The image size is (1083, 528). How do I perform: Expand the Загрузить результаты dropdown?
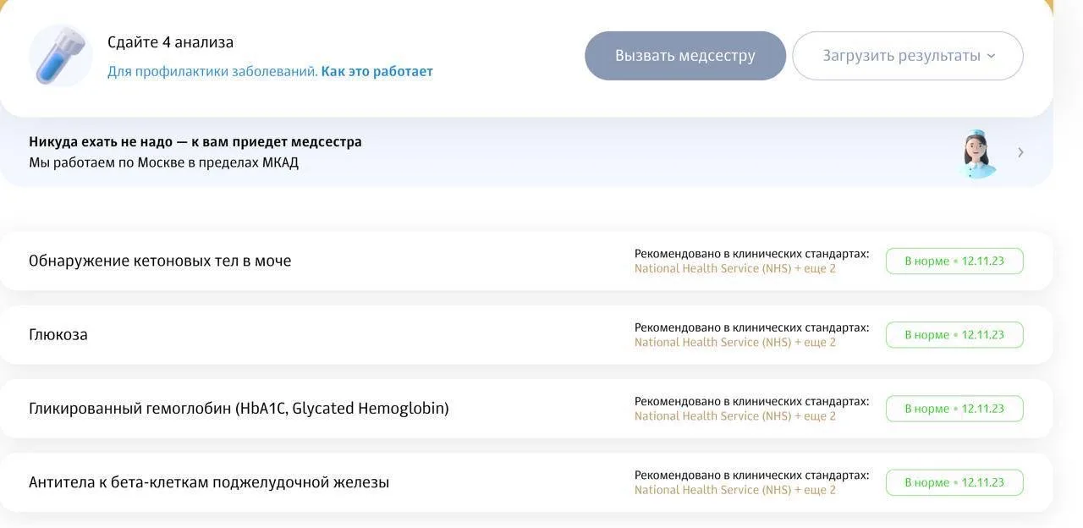point(908,56)
